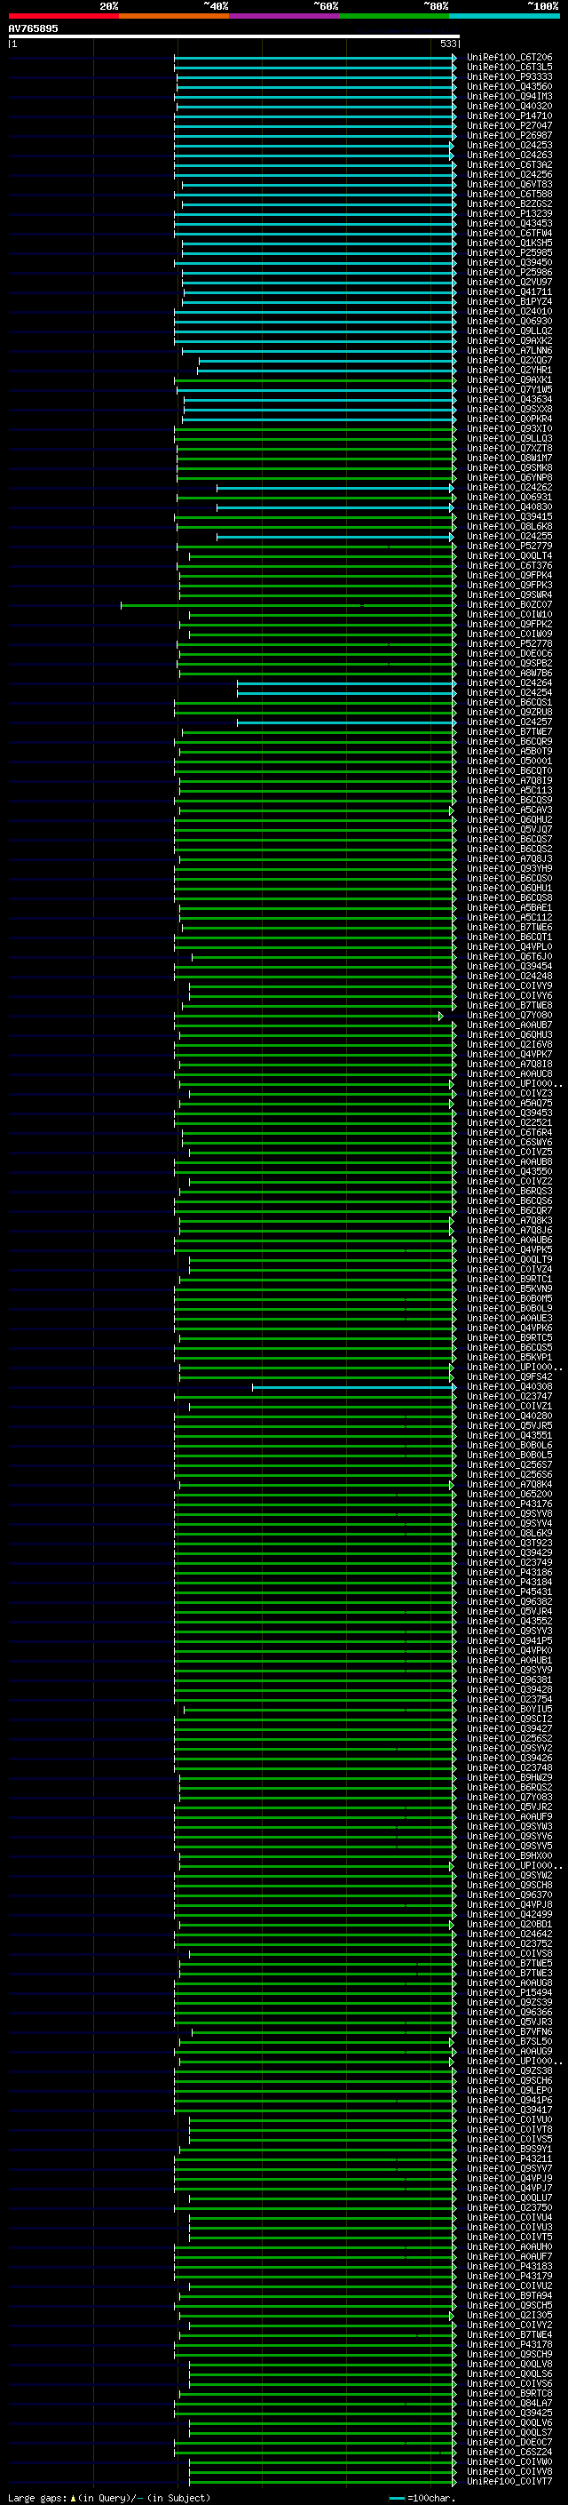568x2505 pixels.
Task: Click label UniRef100_P15494
Action: click(509, 1992)
